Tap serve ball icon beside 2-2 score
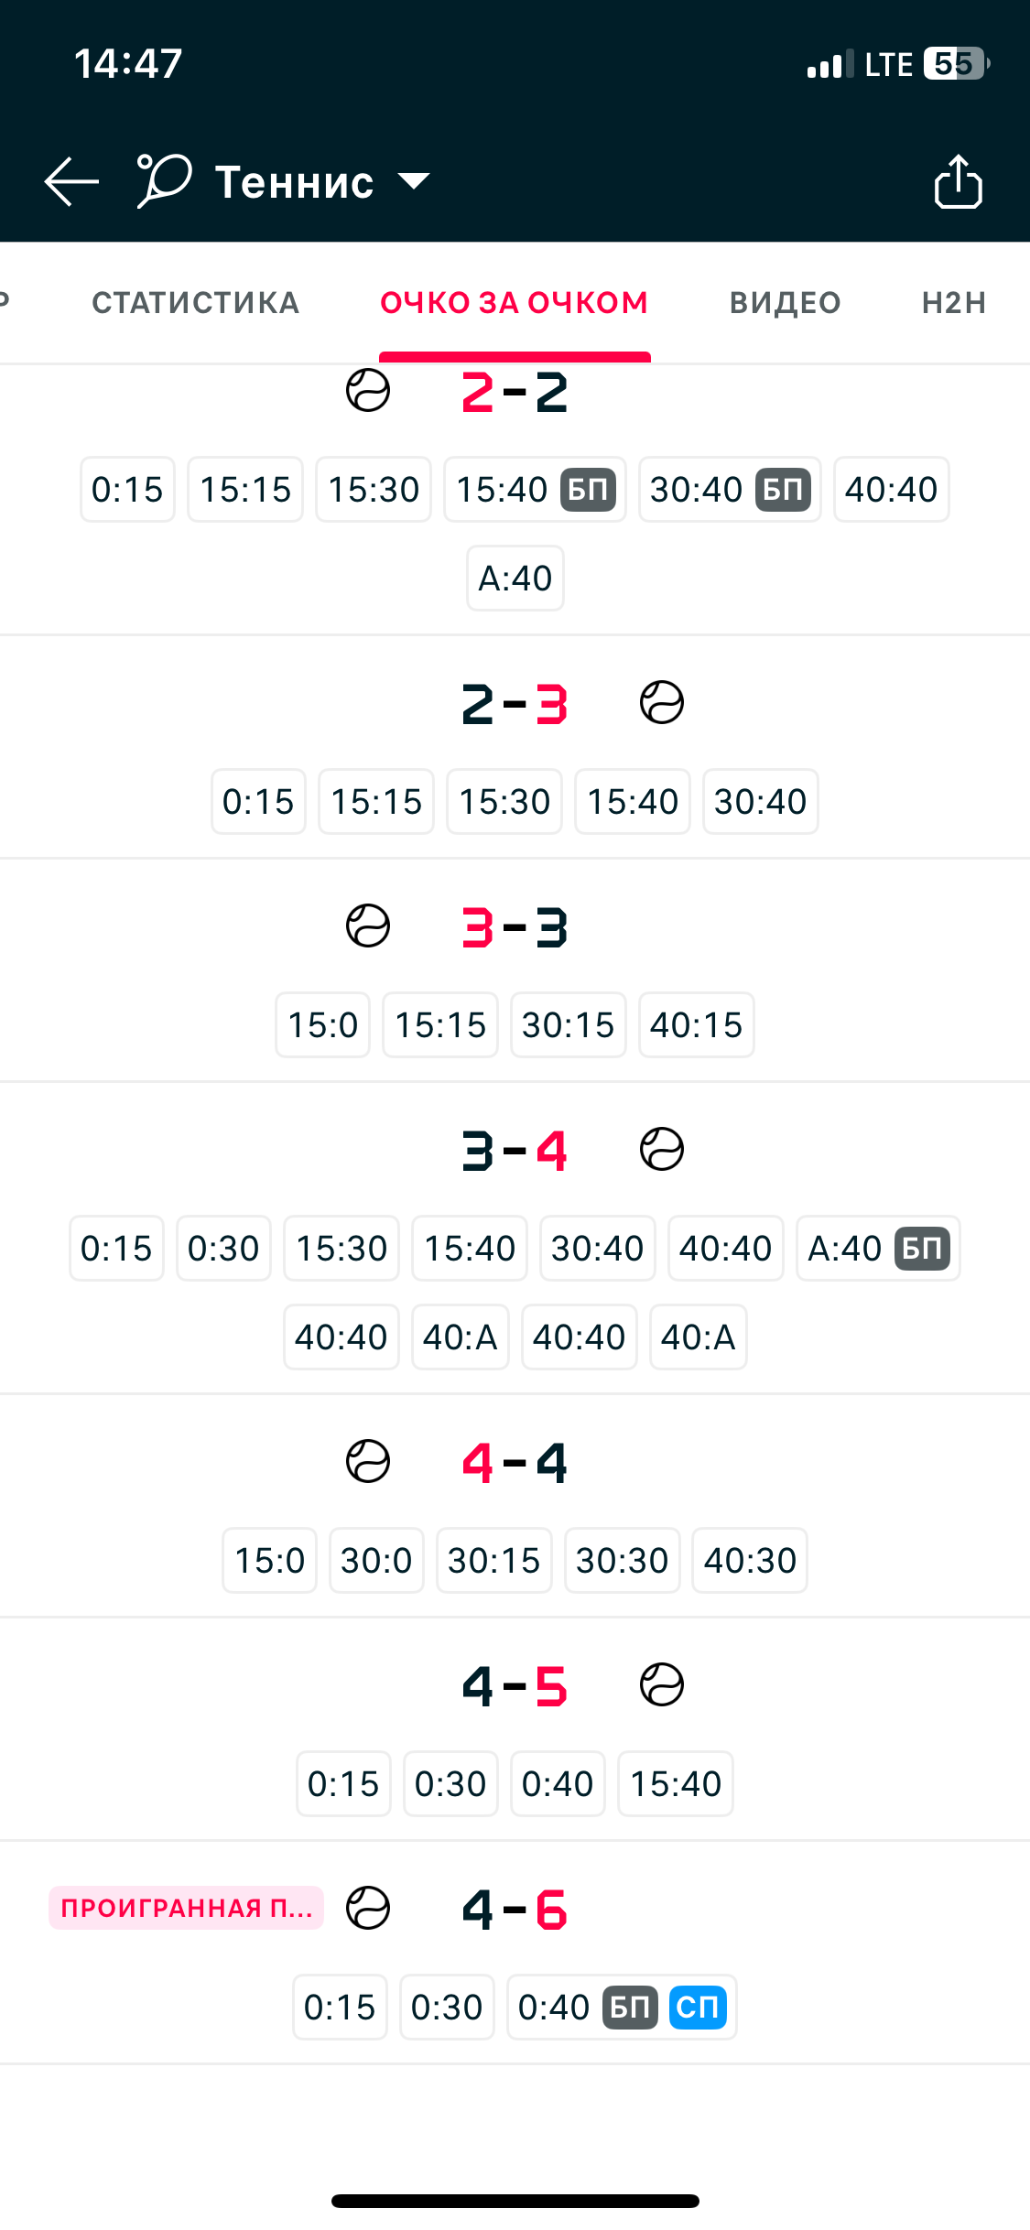Image resolution: width=1030 pixels, height=2230 pixels. pos(368,391)
